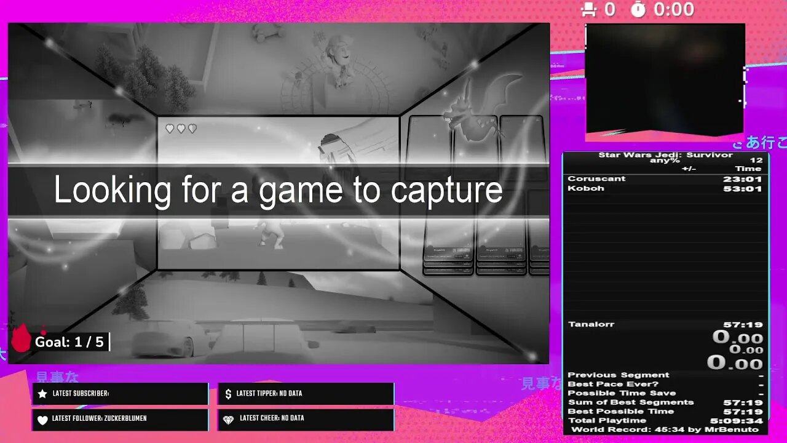
Task: Select the Tanalorr split row
Action: (665, 324)
